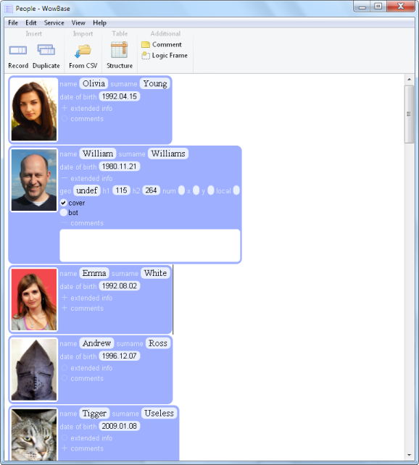Add a Logic Frame
The image size is (419, 465).
(165, 56)
